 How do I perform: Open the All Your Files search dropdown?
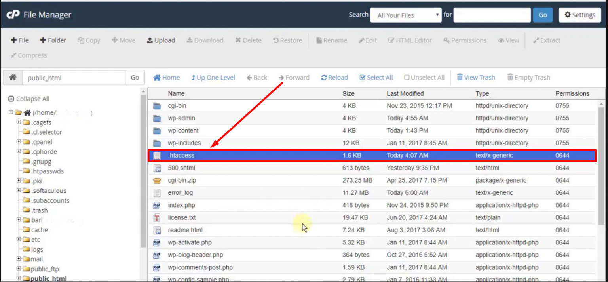406,15
